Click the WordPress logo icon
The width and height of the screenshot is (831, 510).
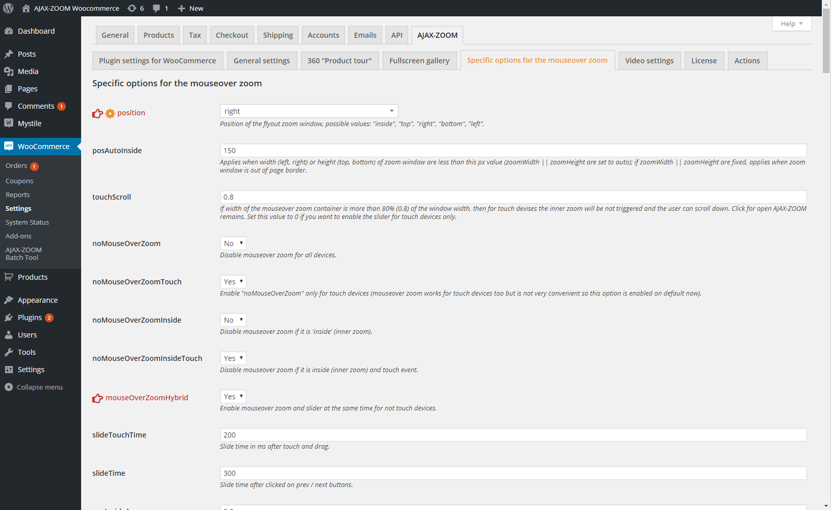(x=8, y=8)
